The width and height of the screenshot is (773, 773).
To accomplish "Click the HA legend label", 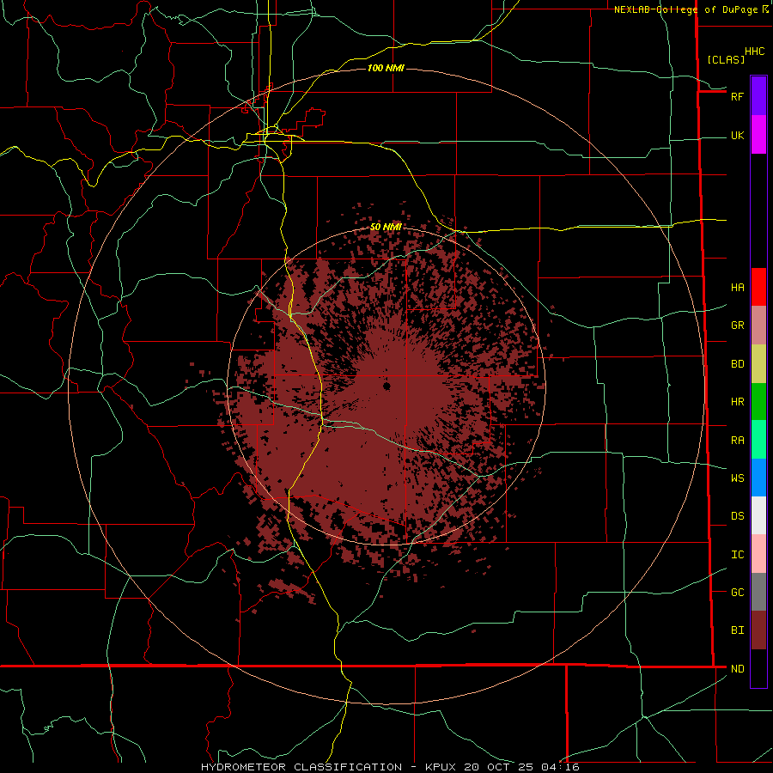I will click(x=737, y=288).
